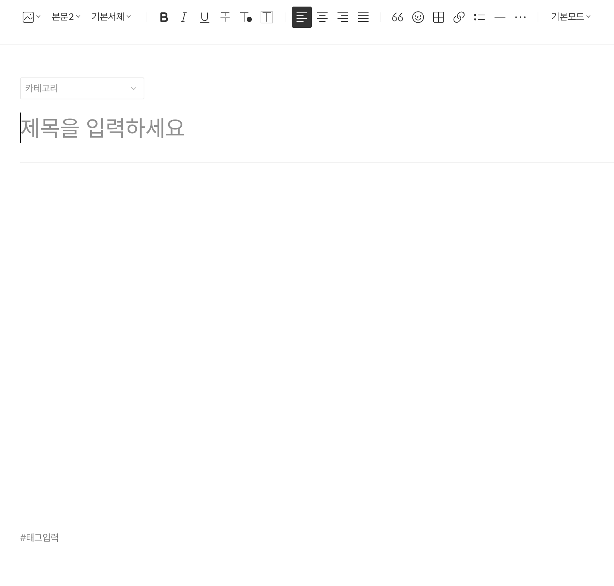Toggle italic formatting
The image size is (614, 586).
pyautogui.click(x=184, y=17)
